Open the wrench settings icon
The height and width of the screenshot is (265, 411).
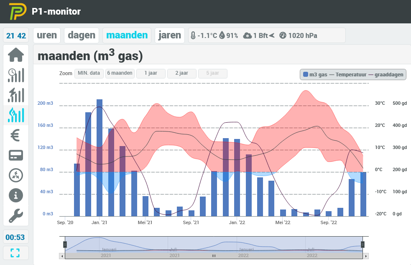[x=16, y=215]
